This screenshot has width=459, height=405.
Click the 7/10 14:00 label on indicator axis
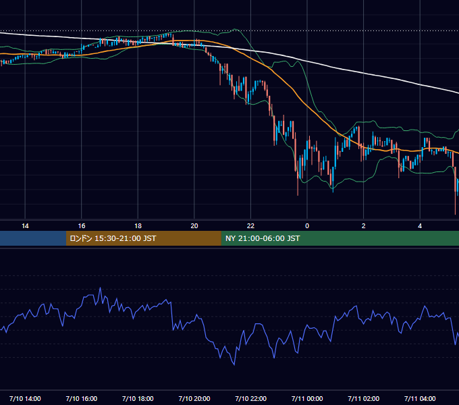[25, 398]
